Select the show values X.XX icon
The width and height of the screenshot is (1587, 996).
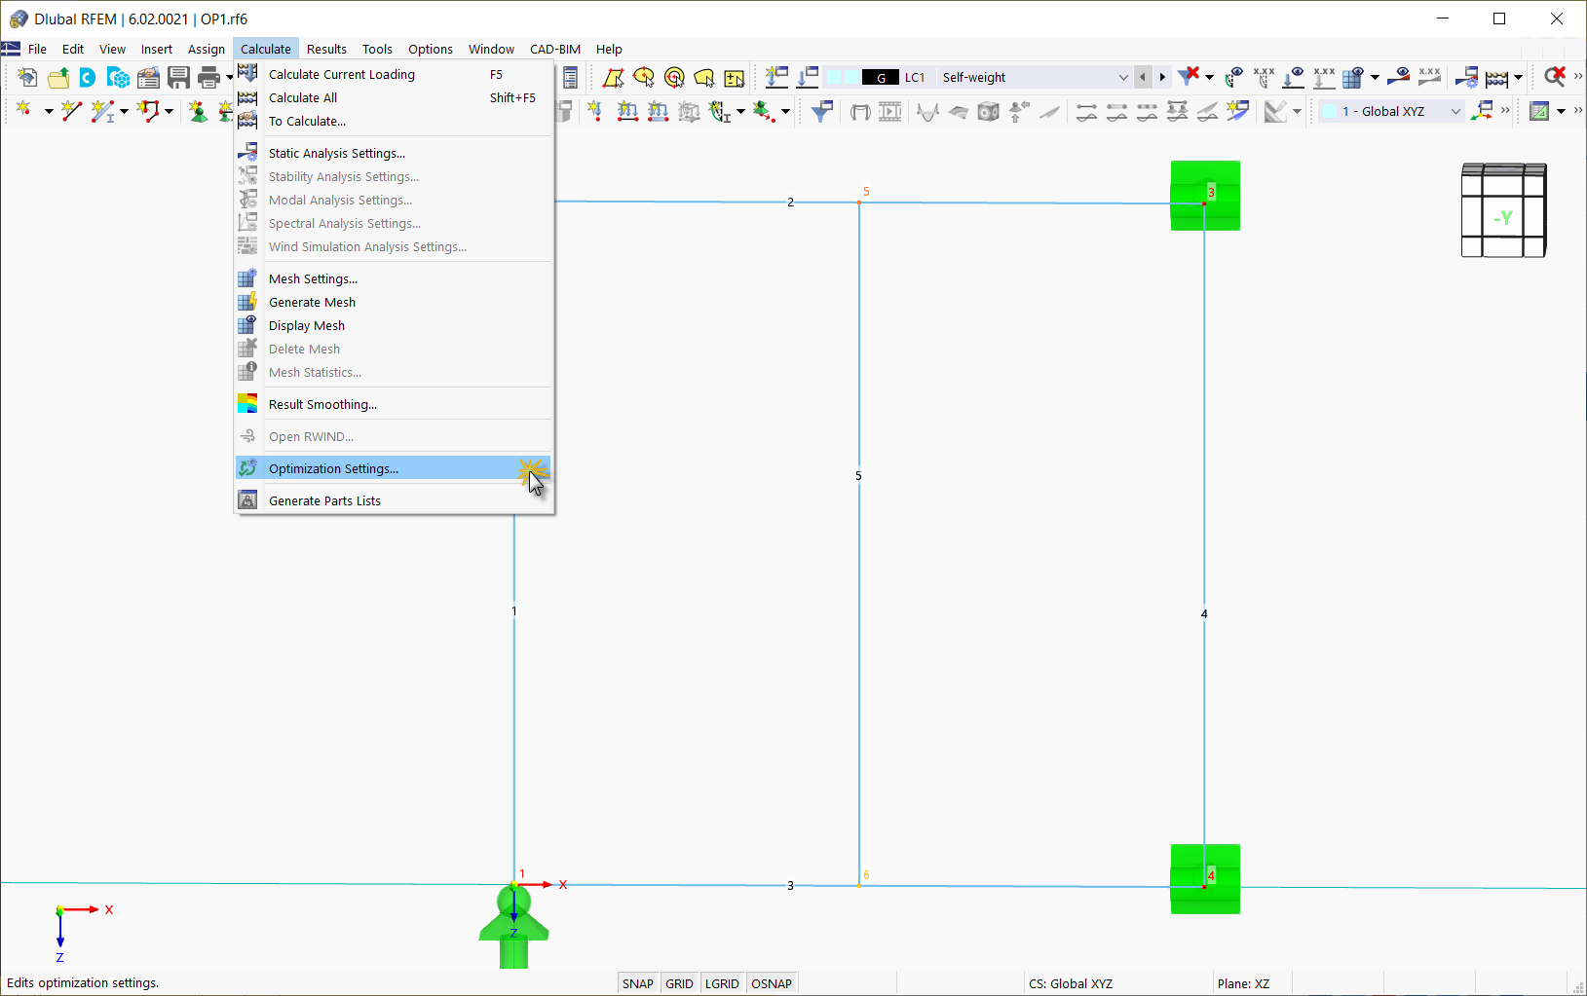click(1264, 76)
